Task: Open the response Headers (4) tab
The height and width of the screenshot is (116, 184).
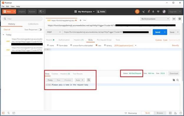Action: tap(65, 74)
